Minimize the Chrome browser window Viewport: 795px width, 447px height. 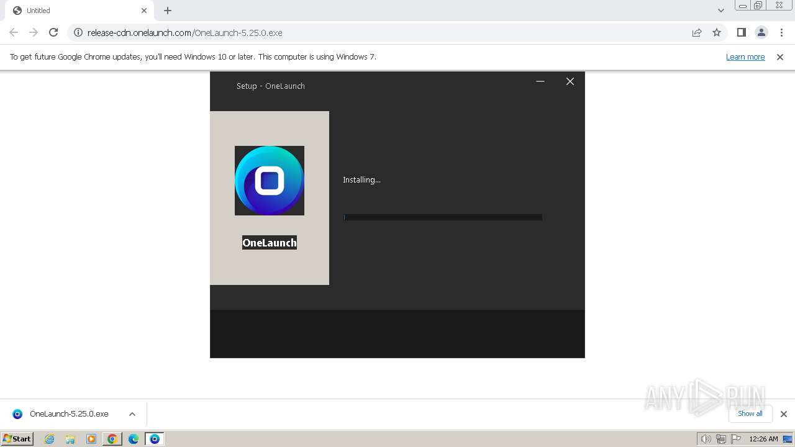point(742,6)
